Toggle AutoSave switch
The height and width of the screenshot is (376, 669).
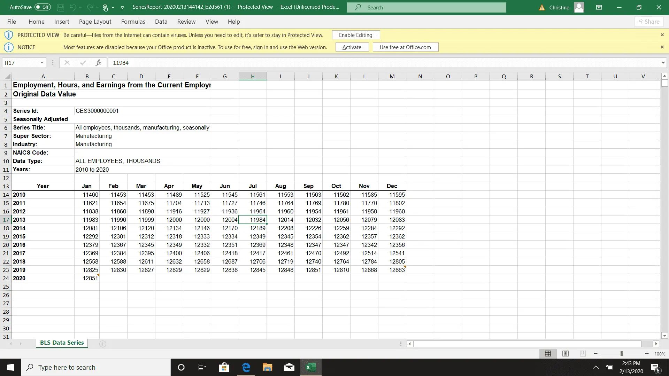click(43, 7)
